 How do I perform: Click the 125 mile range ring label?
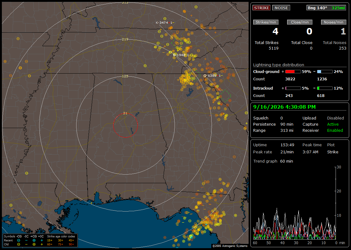125,76
